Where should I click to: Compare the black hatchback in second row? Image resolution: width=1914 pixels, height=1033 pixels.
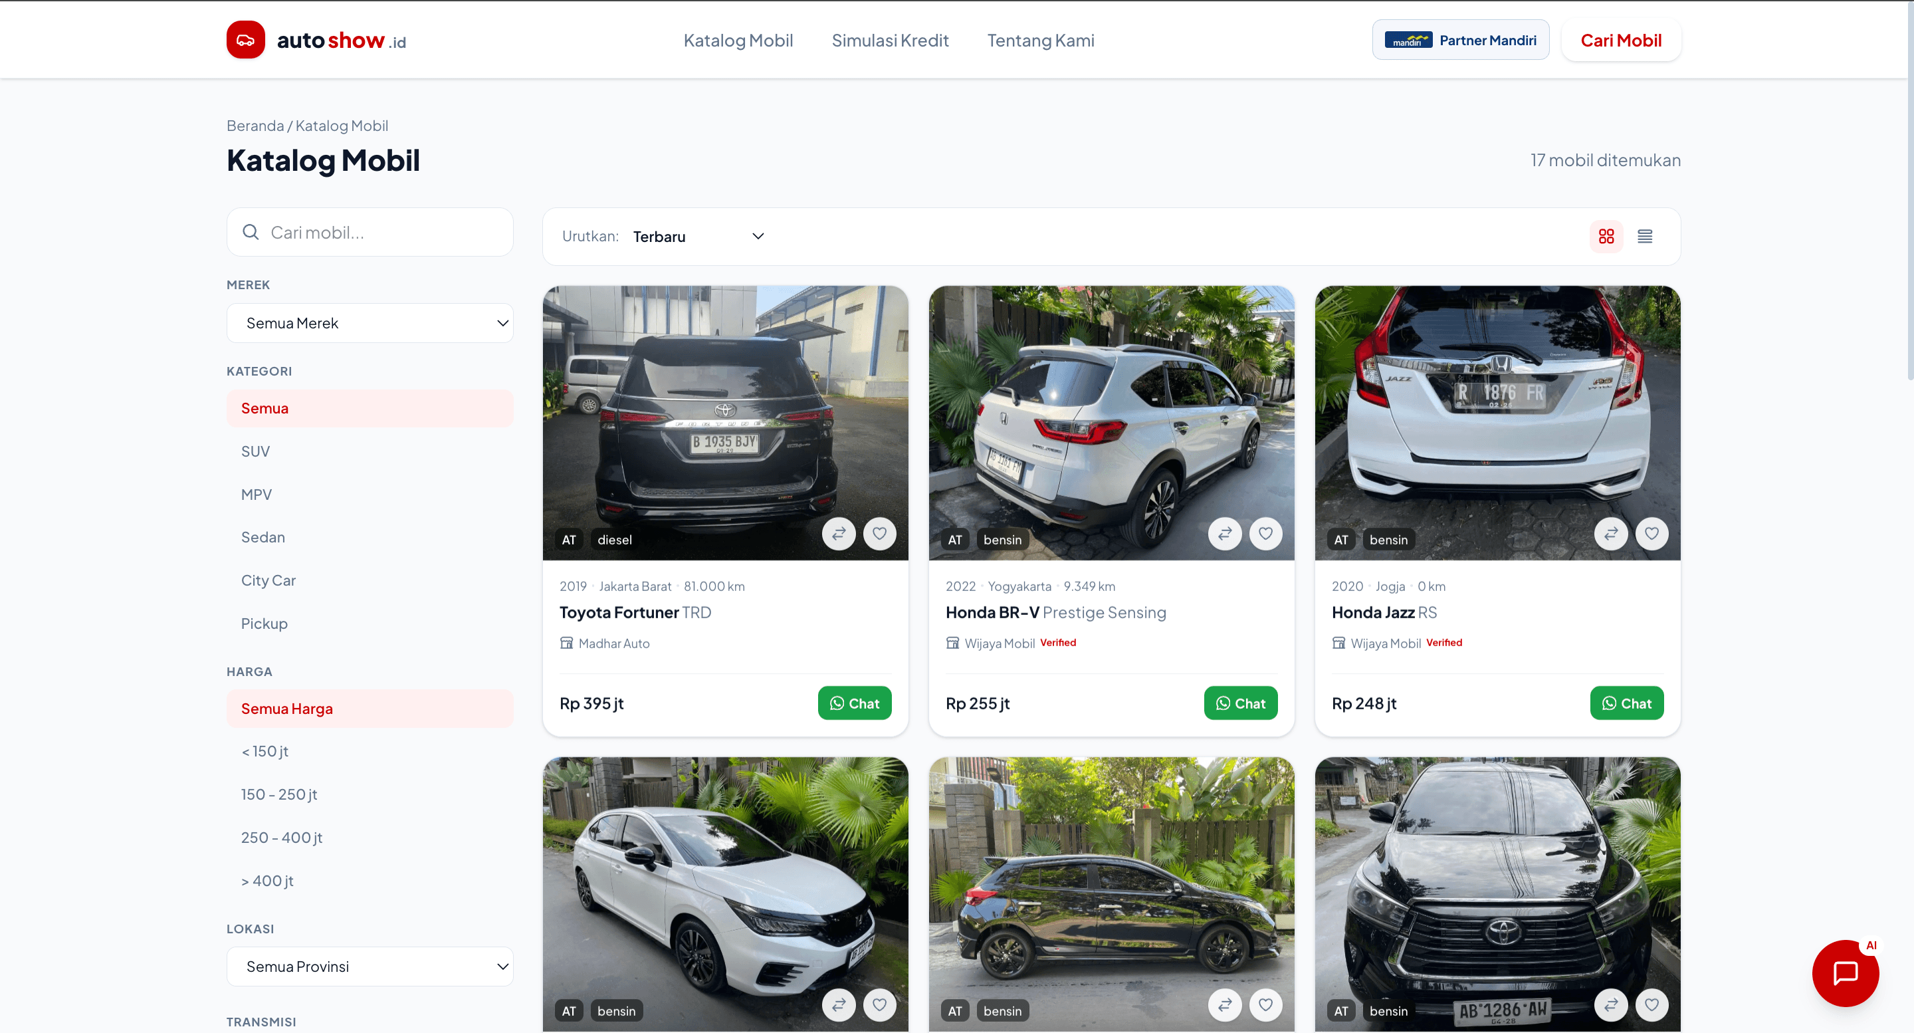pos(1224,1005)
